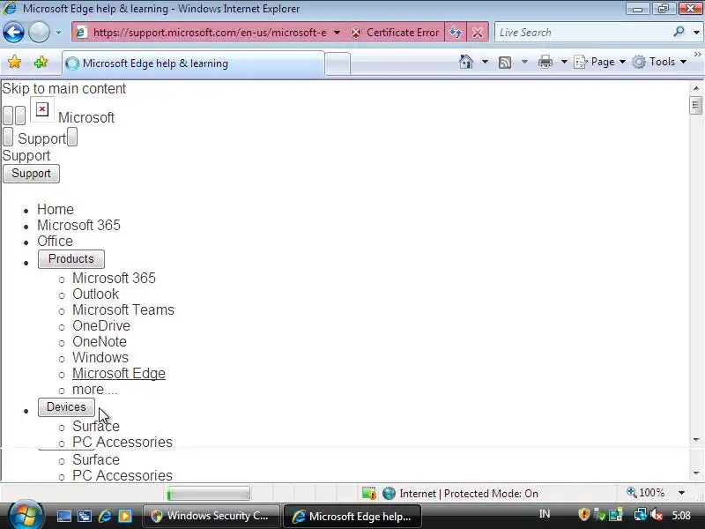Screen dimensions: 705x529
Task: Click the Office nav link
Action: coord(55,241)
